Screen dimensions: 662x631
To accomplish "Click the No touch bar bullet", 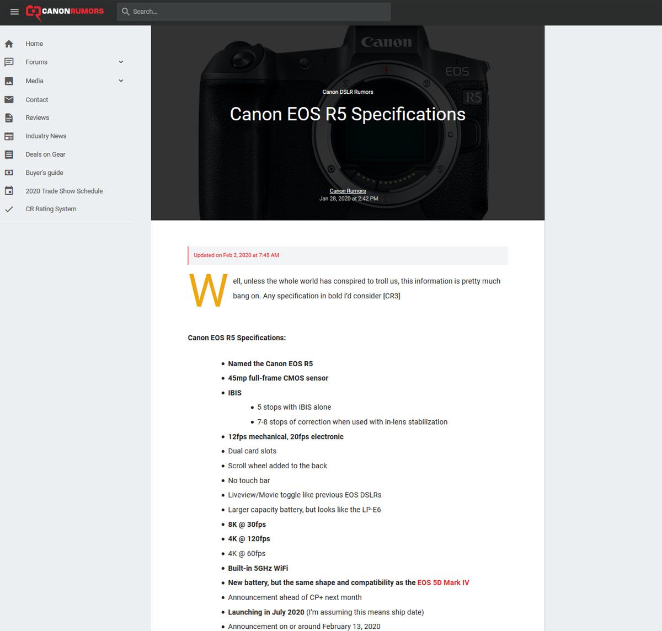I will 249,480.
